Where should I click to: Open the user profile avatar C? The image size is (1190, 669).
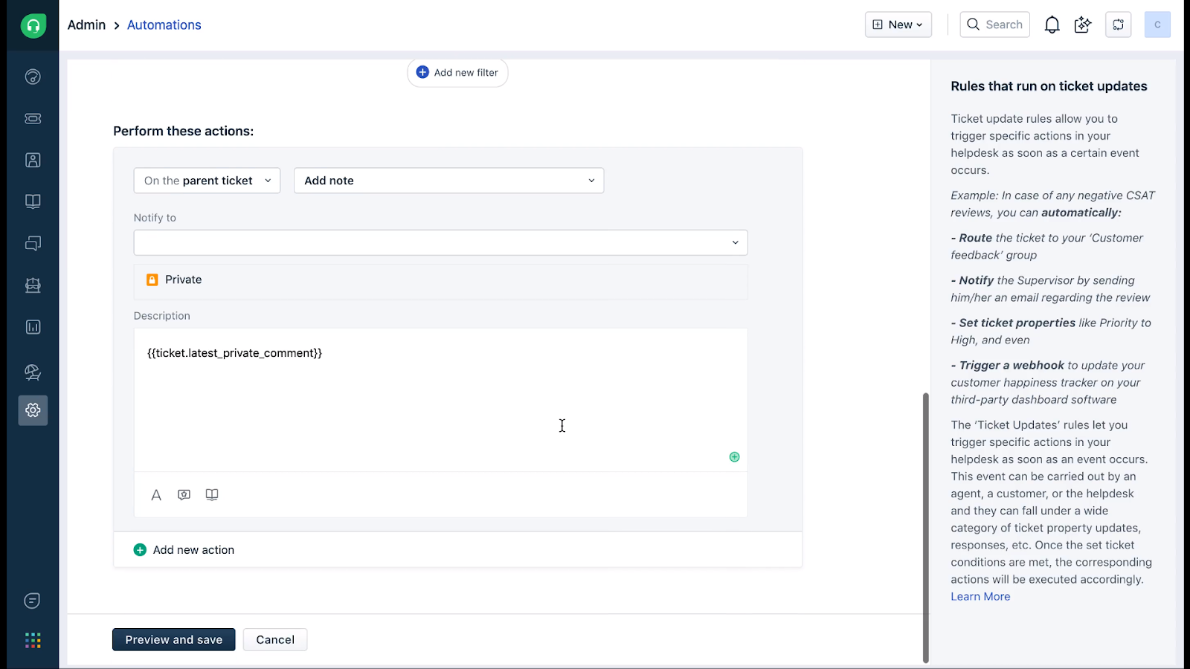tap(1157, 25)
